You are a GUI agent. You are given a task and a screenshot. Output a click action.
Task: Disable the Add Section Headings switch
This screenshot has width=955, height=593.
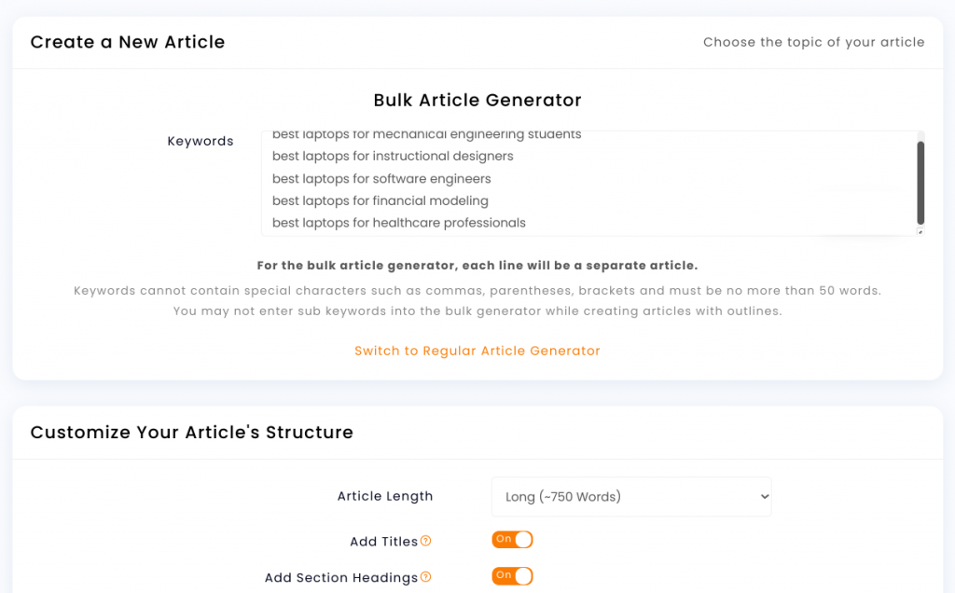tap(512, 576)
